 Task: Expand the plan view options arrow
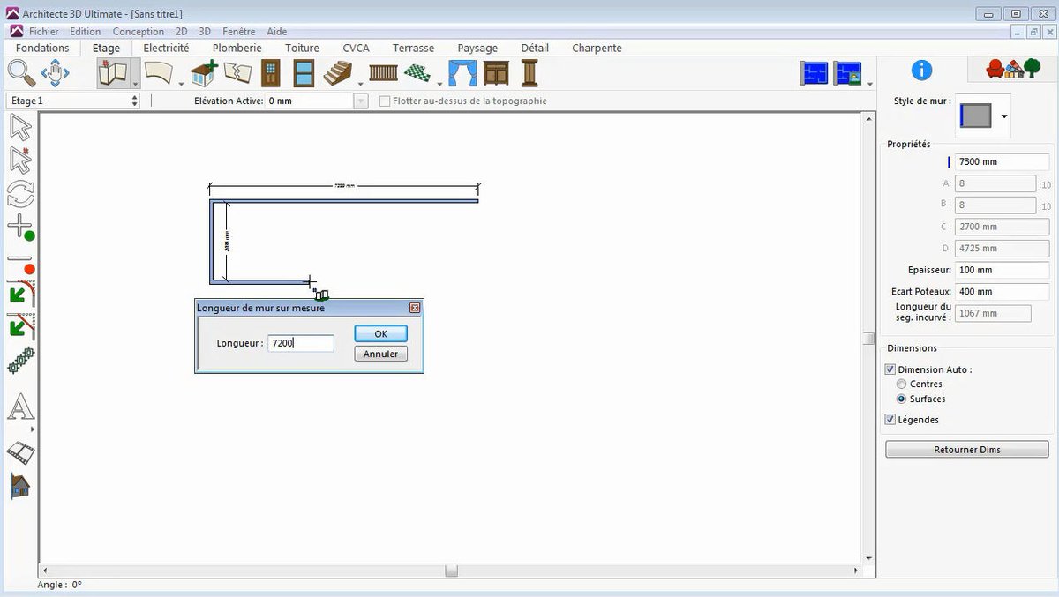(870, 84)
